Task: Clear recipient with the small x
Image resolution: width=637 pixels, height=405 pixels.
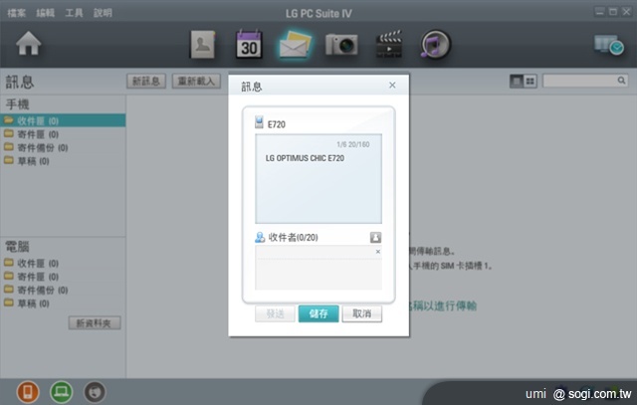Action: click(x=378, y=252)
